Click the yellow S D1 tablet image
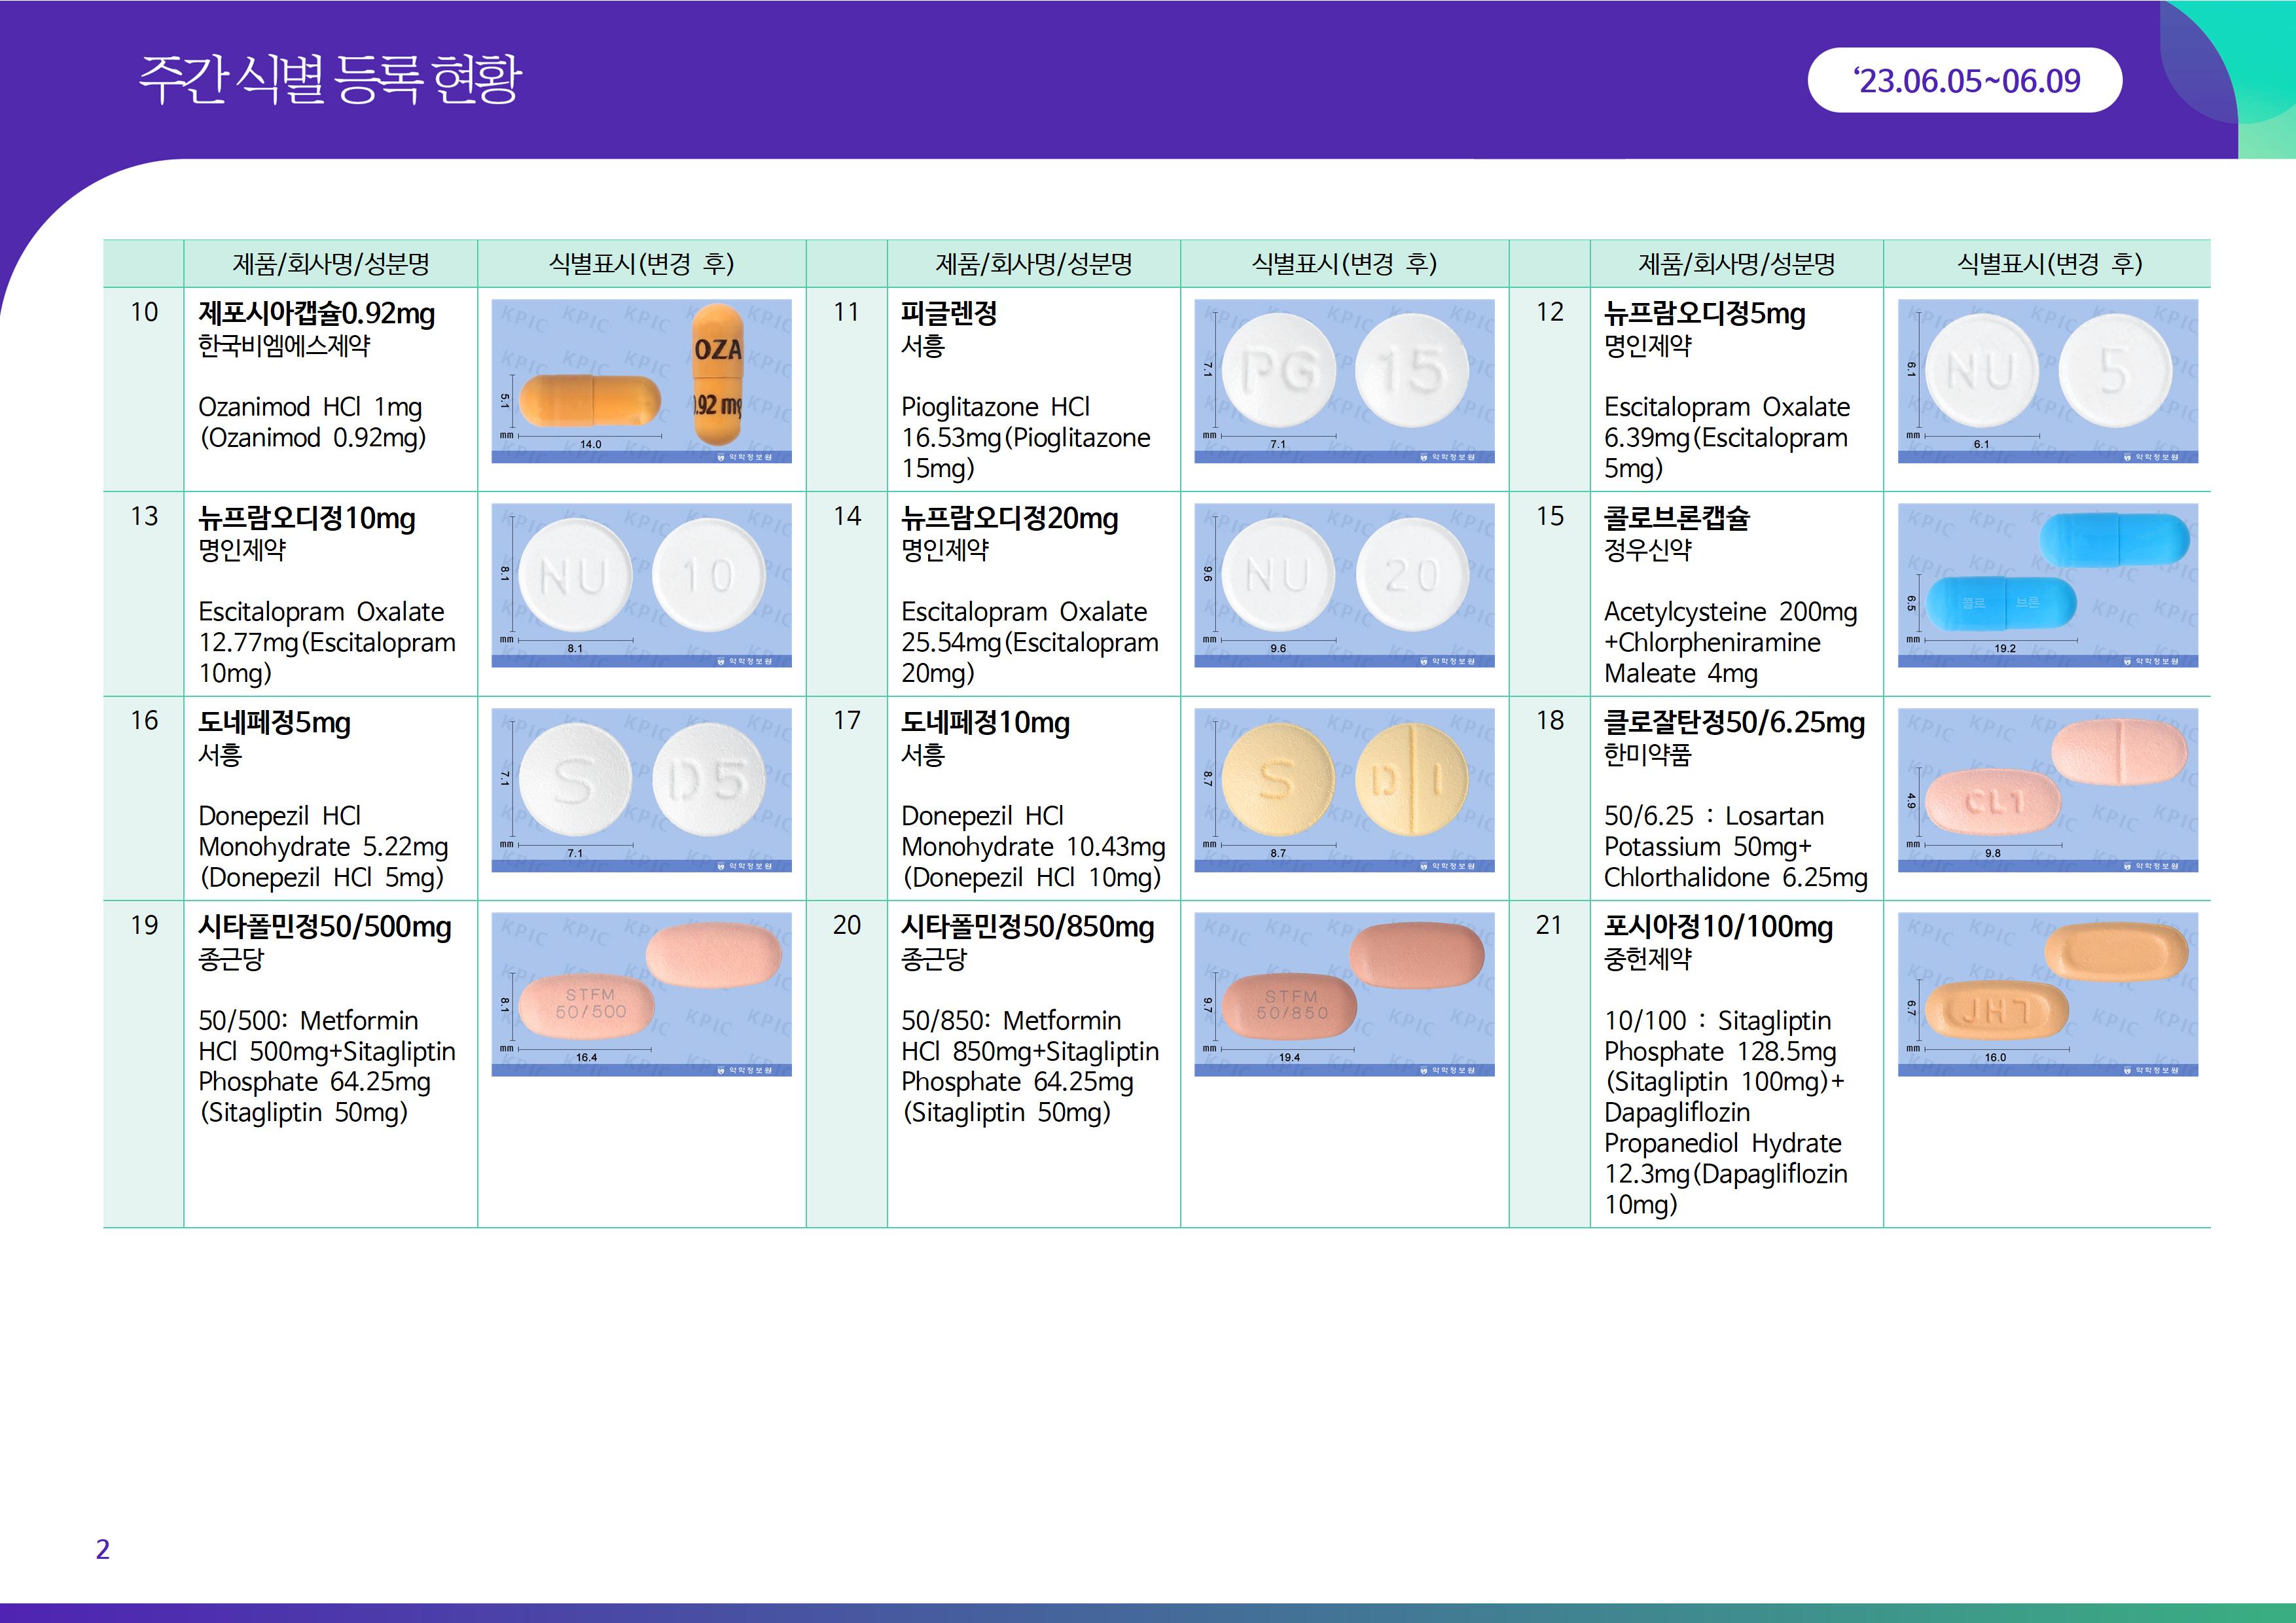 (1344, 790)
